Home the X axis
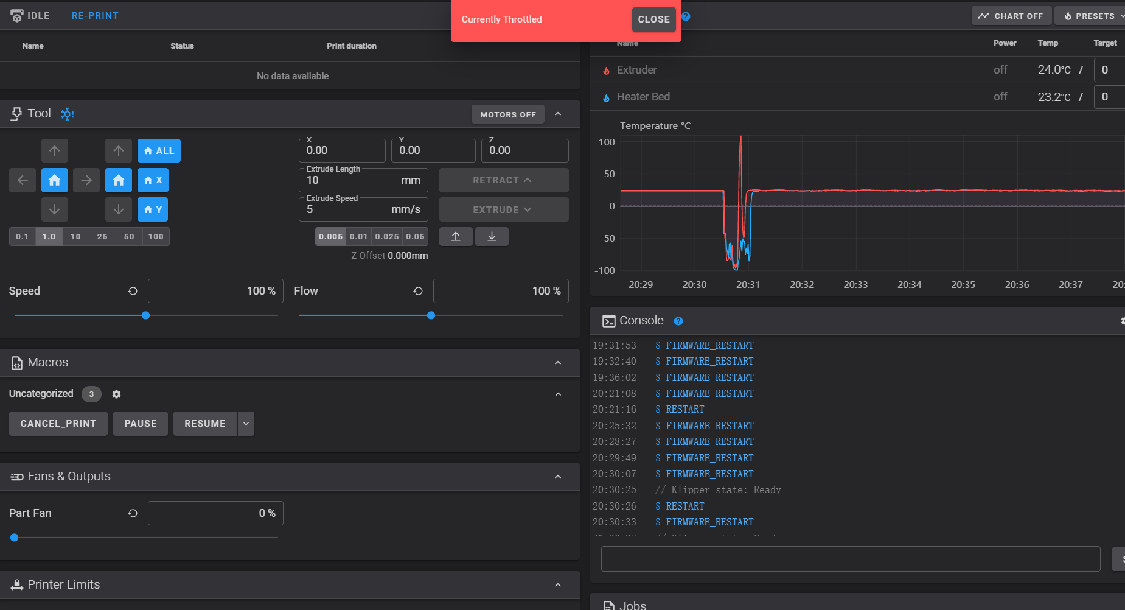The image size is (1125, 610). coord(153,180)
